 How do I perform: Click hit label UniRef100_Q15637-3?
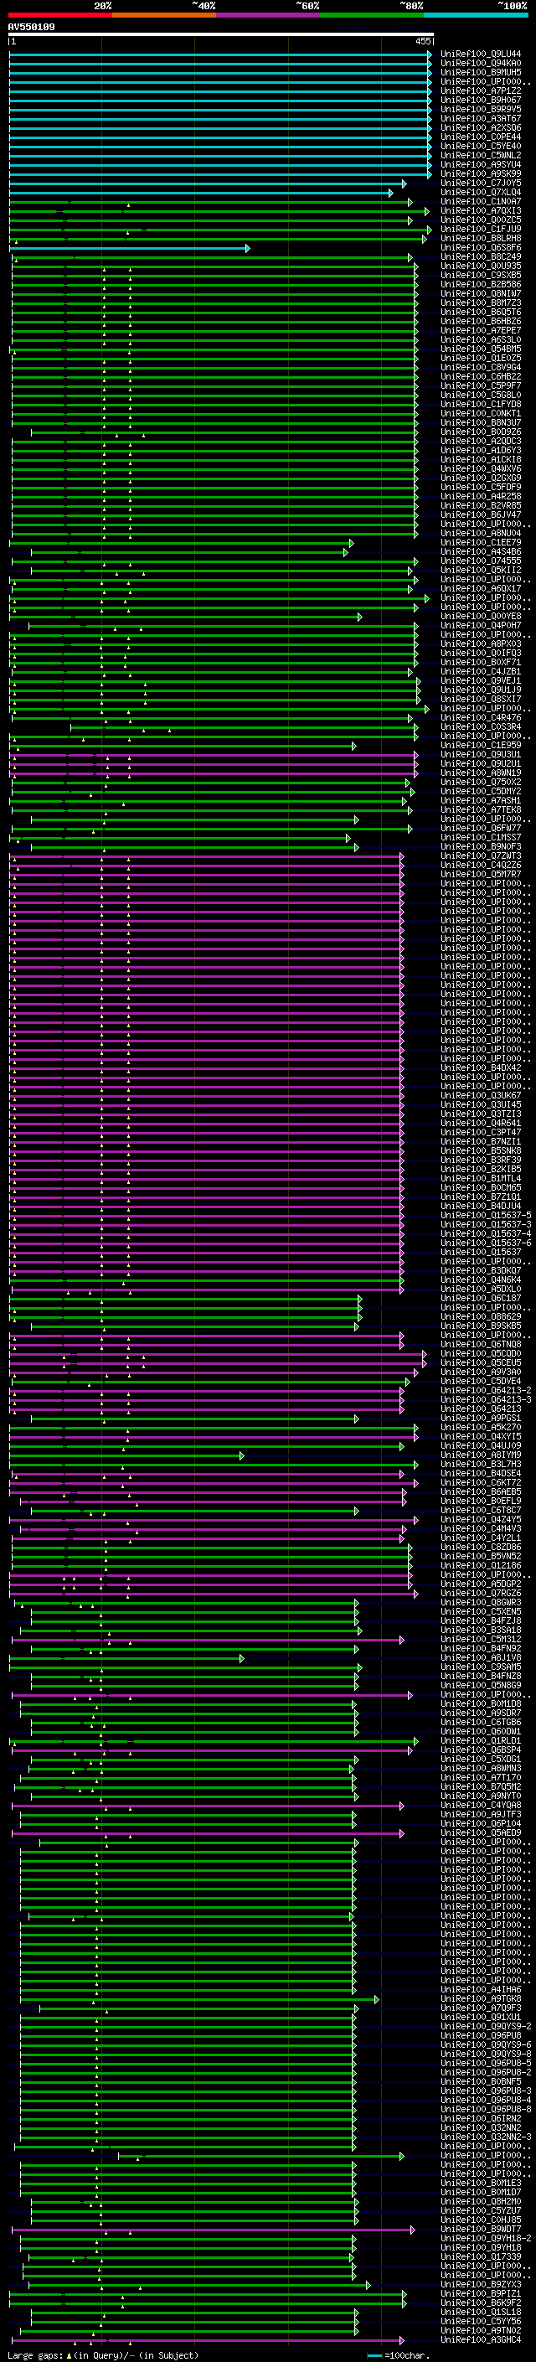(x=486, y=1224)
